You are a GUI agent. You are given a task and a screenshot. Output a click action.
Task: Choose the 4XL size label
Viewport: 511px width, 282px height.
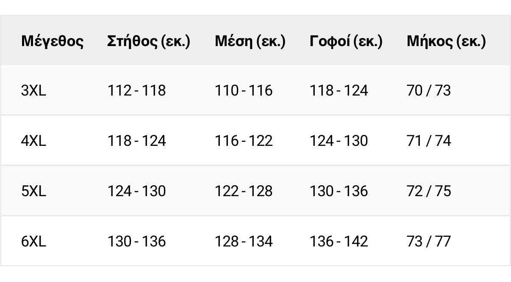click(x=33, y=141)
